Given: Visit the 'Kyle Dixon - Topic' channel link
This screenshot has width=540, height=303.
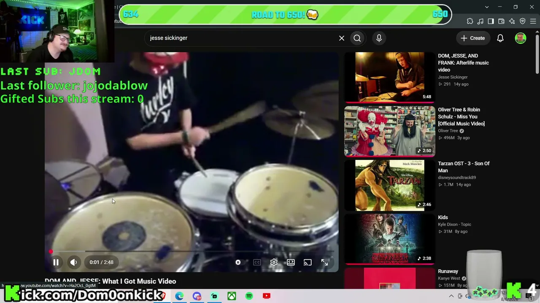Looking at the screenshot, I should tap(454, 224).
